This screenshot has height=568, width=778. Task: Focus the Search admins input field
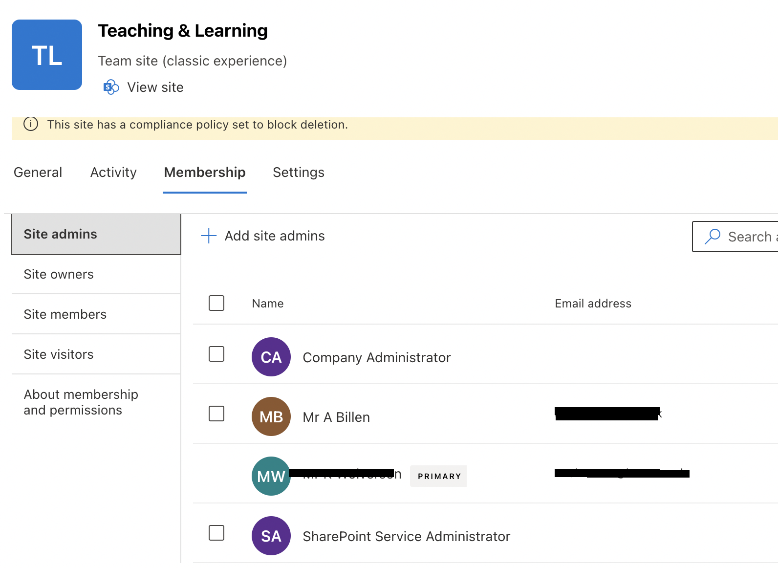[735, 237]
